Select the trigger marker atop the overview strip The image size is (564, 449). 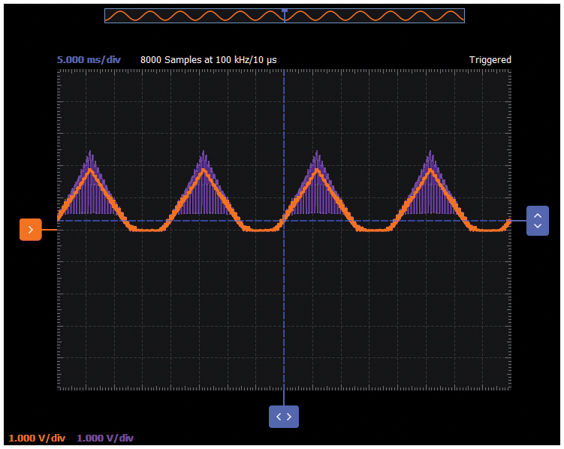click(285, 11)
